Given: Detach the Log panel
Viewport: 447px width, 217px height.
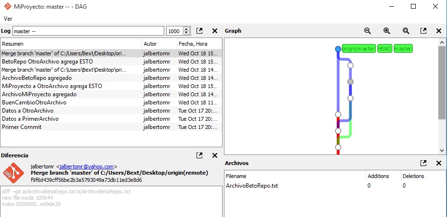Looking at the screenshot, I should 199,31.
